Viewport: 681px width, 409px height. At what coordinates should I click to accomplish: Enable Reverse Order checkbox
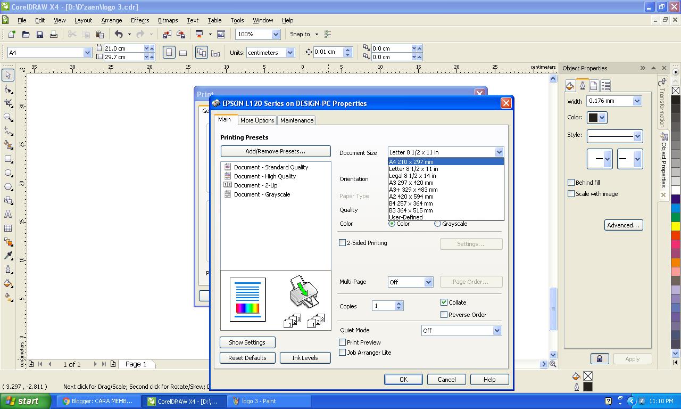pyautogui.click(x=444, y=314)
